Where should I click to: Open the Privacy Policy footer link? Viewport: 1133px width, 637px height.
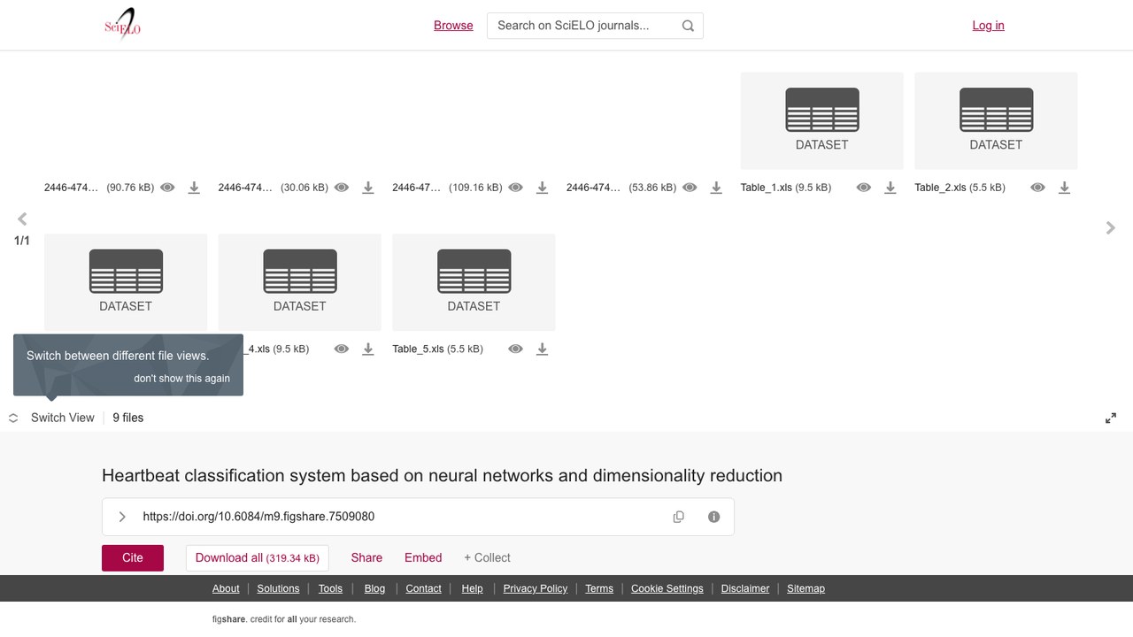click(x=536, y=588)
